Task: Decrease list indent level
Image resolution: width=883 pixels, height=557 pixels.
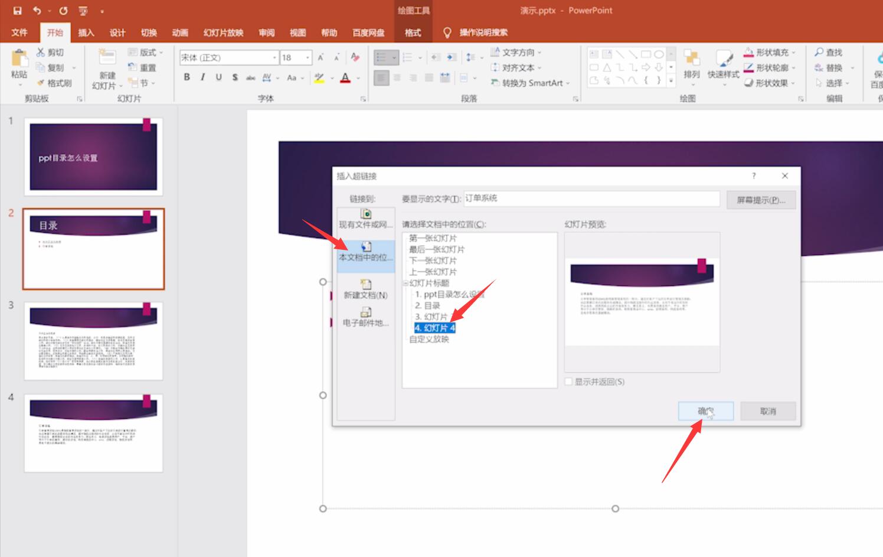Action: pos(436,57)
